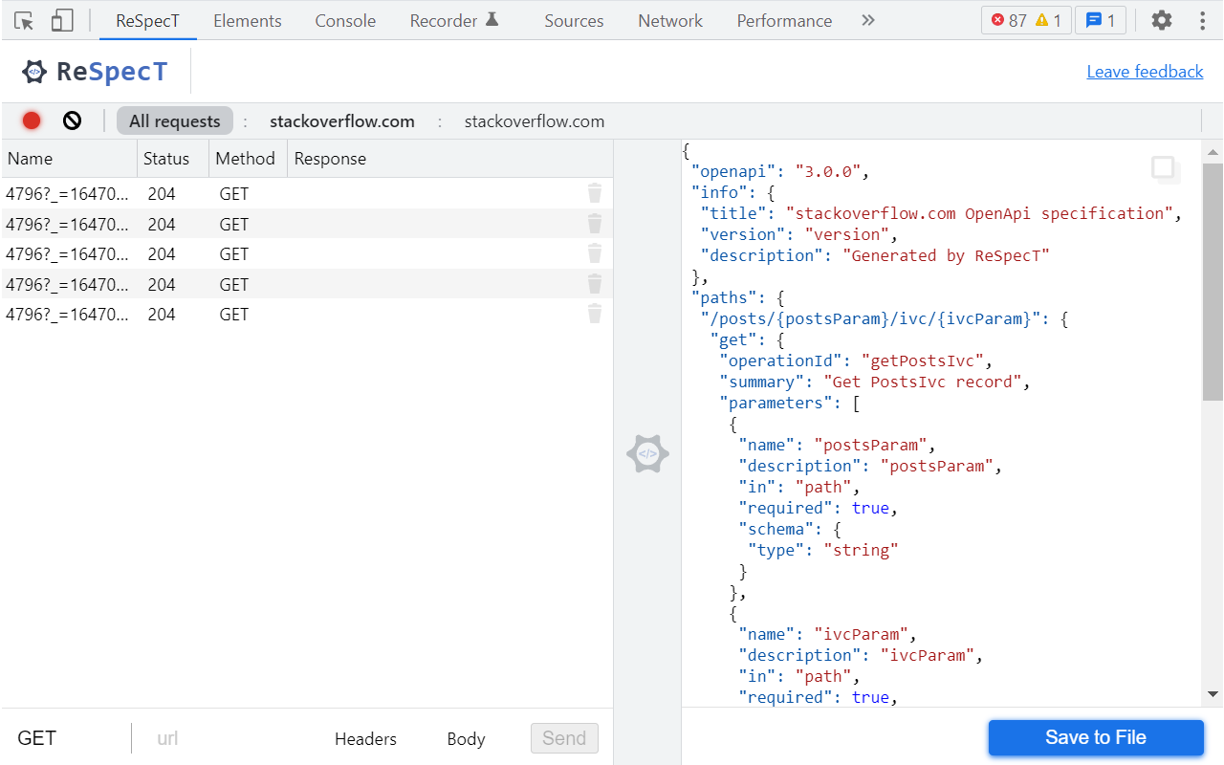This screenshot has height=765, width=1224.
Task: Clear captured requests using the block icon
Action: click(71, 120)
